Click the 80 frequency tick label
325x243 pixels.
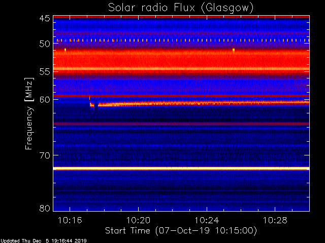click(x=45, y=208)
